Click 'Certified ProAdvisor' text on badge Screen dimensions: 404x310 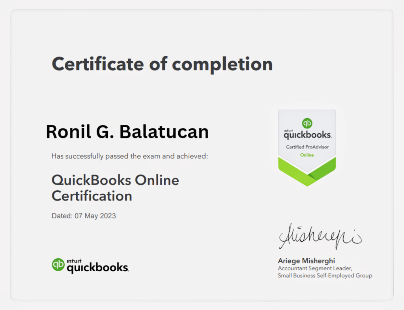307,147
